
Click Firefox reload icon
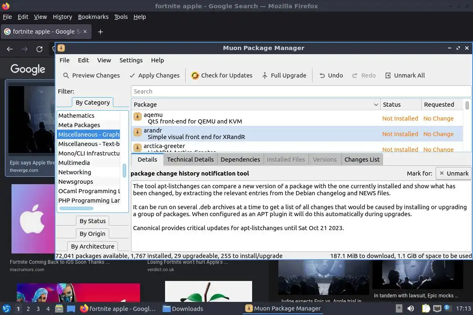click(39, 49)
